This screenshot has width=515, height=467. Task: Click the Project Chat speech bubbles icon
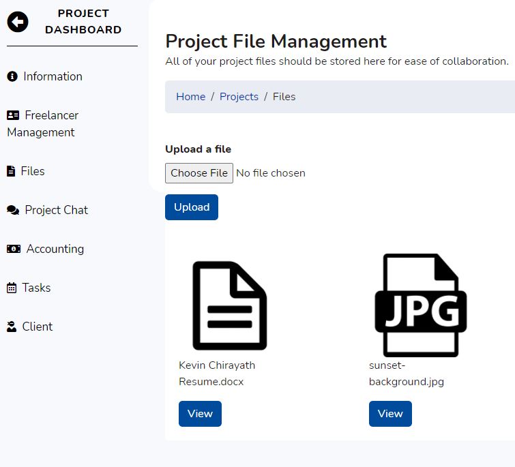pyautogui.click(x=13, y=210)
